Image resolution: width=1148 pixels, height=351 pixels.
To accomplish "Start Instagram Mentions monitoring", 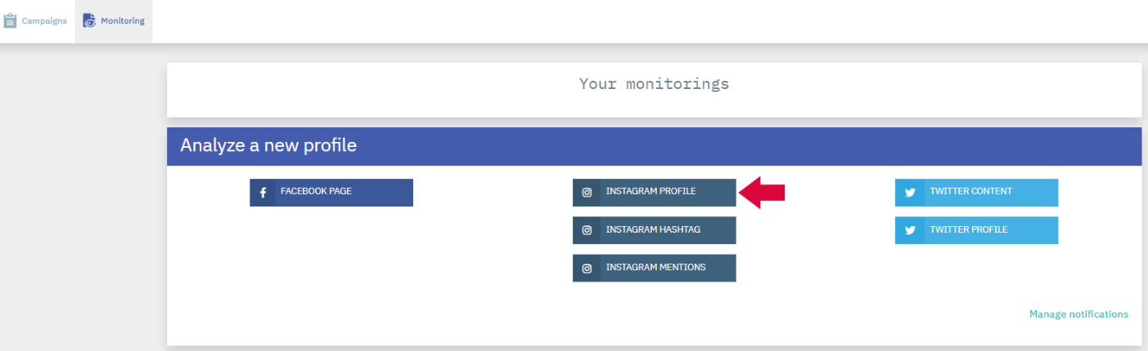I will (x=655, y=268).
